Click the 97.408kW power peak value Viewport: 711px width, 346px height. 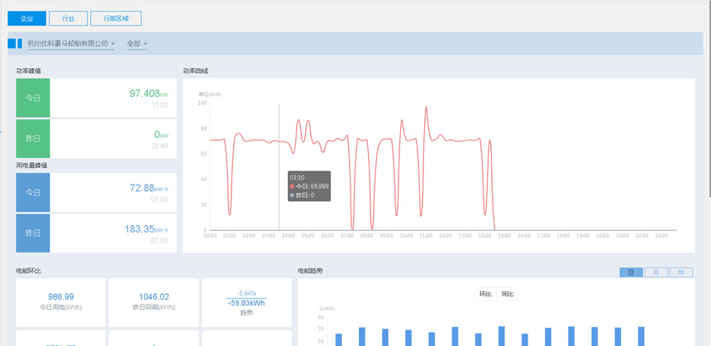pyautogui.click(x=148, y=94)
